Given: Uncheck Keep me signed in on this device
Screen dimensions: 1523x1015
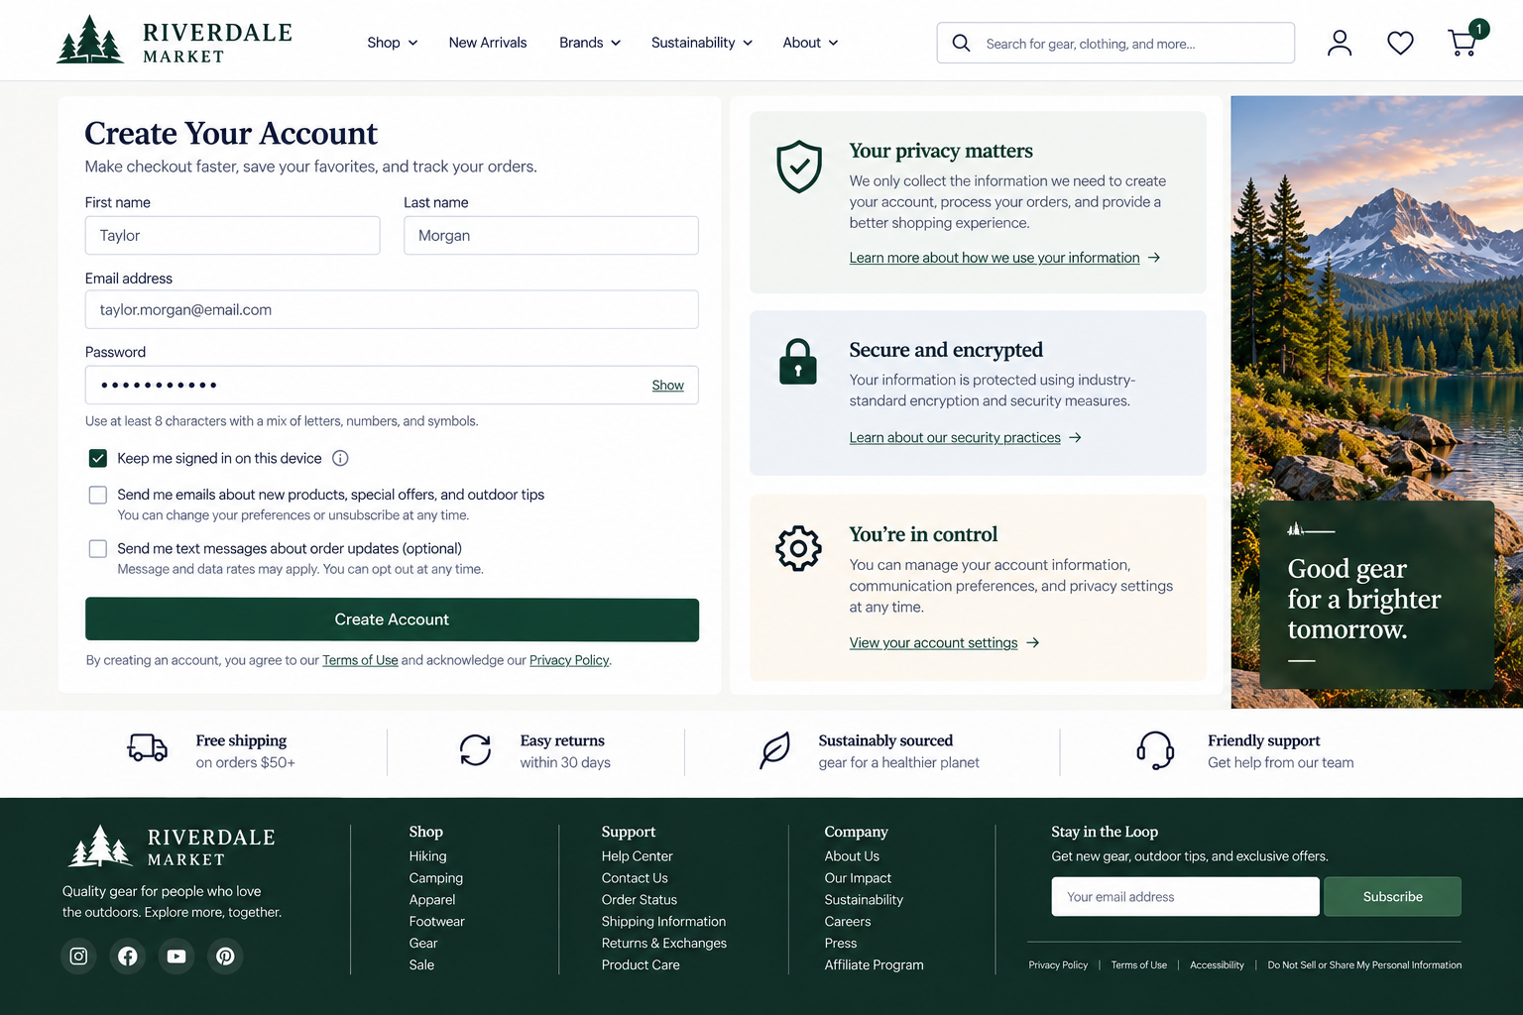Looking at the screenshot, I should click(x=97, y=458).
